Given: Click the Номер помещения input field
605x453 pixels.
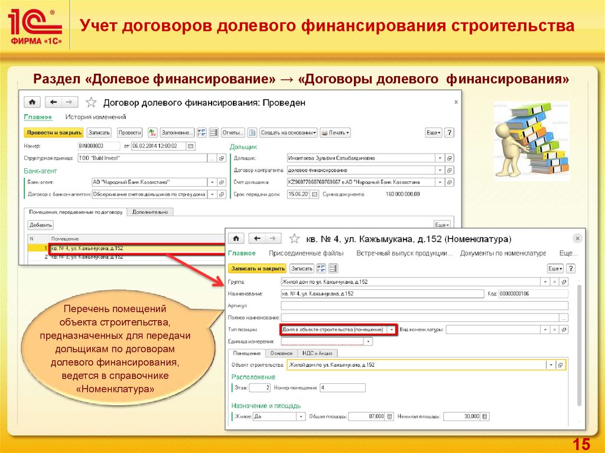Looking at the screenshot, I should [342, 388].
